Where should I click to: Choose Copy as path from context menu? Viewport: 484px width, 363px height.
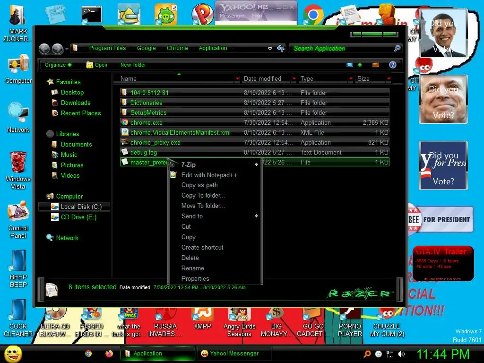coord(215,185)
